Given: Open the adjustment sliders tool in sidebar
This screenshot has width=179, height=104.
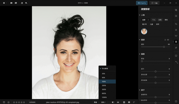Looking at the screenshot, I should [176, 30].
